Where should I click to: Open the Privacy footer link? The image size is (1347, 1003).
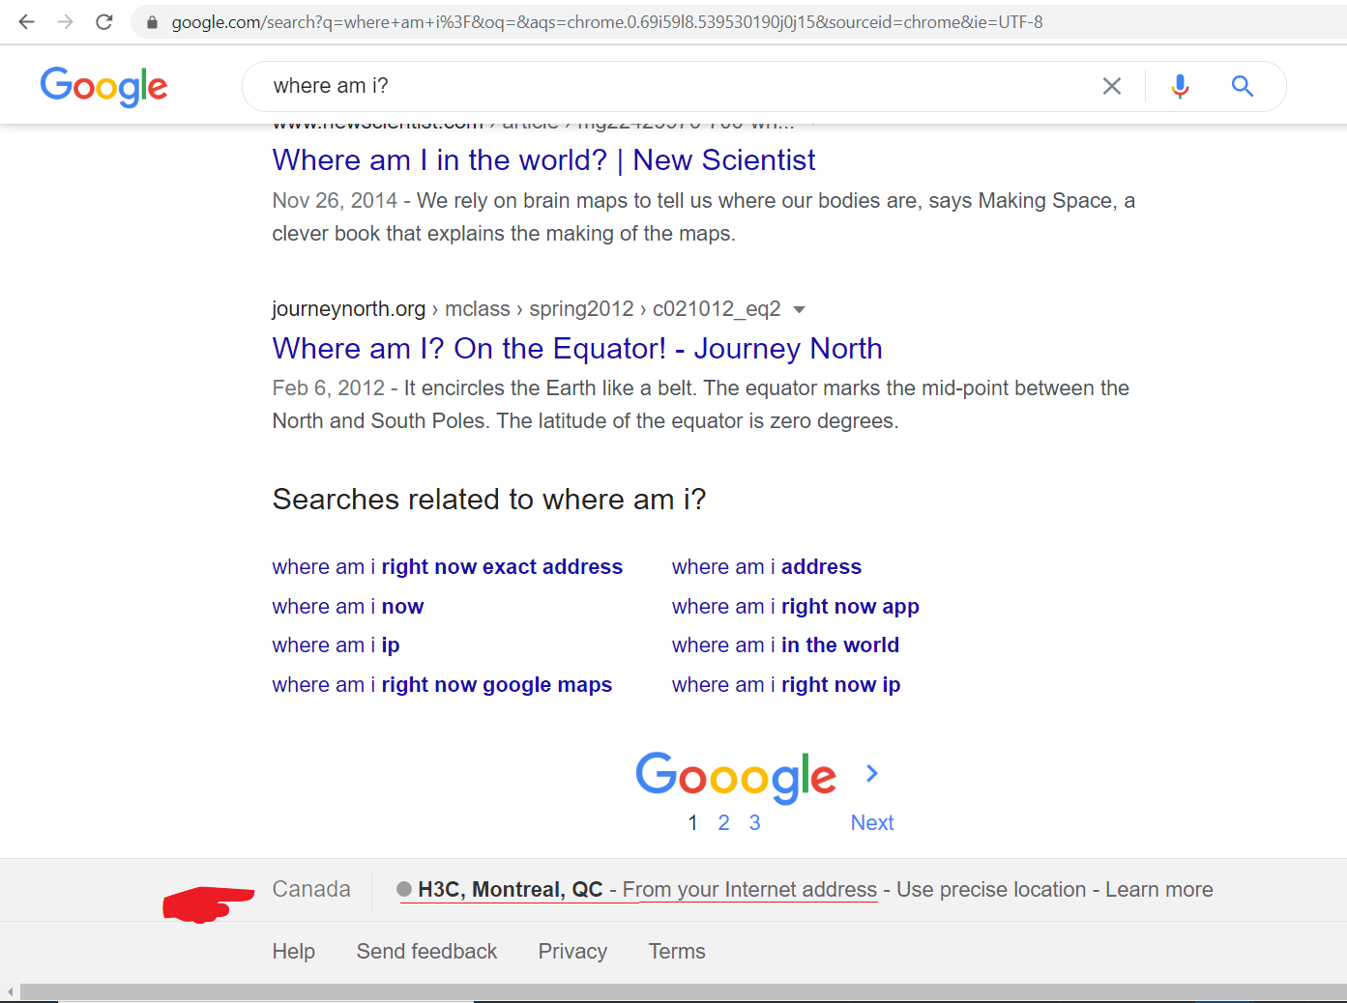[572, 952]
